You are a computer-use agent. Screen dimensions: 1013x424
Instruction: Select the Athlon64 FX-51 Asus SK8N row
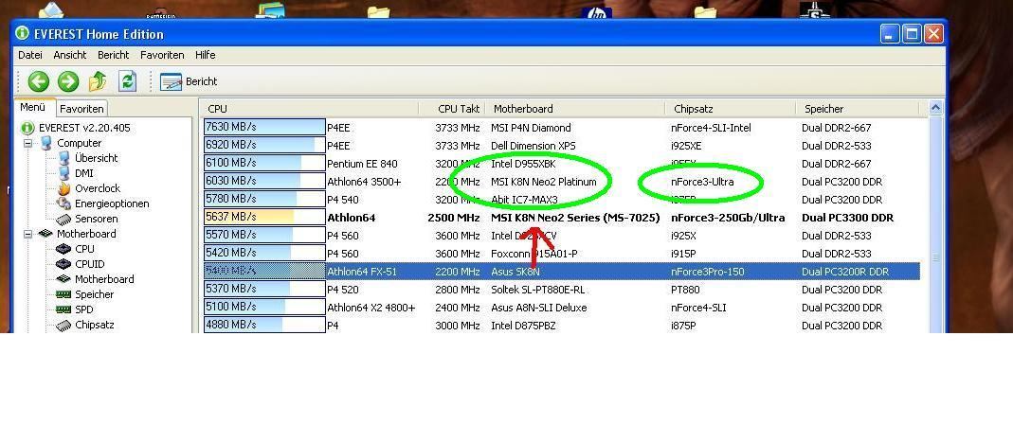561,272
